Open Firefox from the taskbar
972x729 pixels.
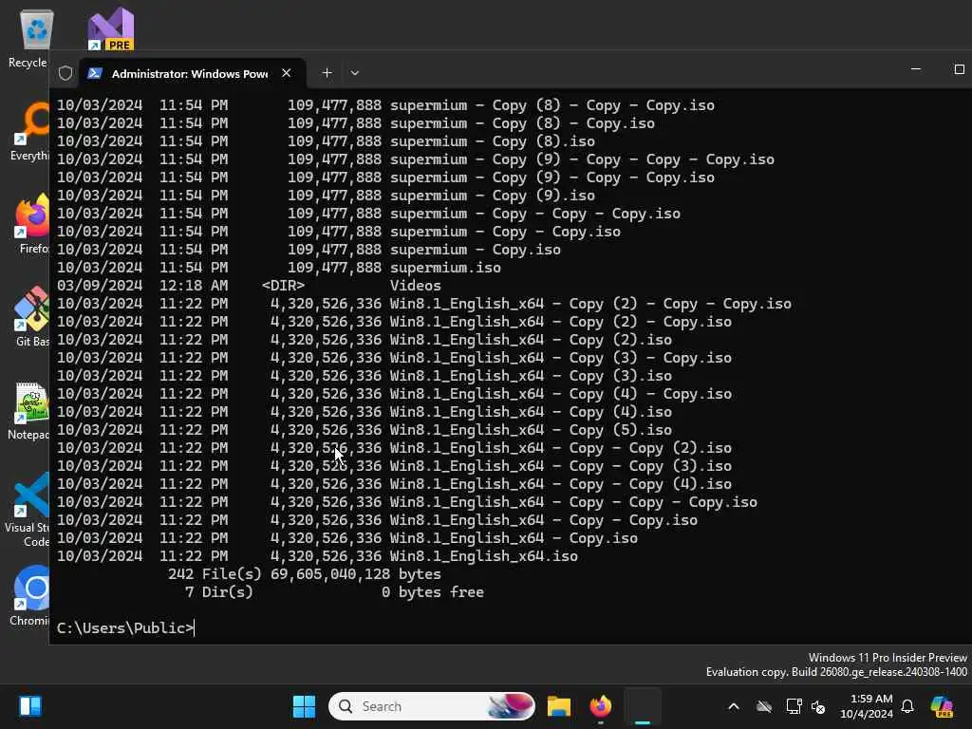[600, 706]
